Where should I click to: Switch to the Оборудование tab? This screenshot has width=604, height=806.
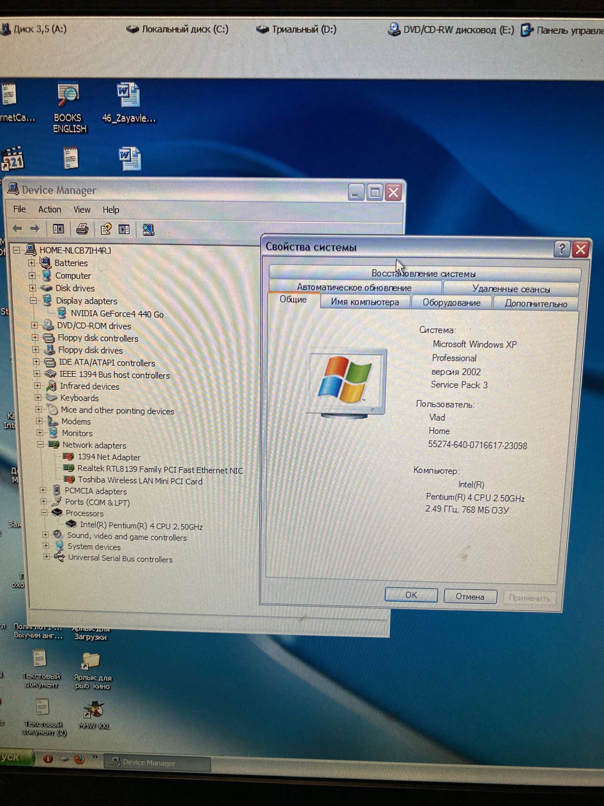tap(451, 303)
